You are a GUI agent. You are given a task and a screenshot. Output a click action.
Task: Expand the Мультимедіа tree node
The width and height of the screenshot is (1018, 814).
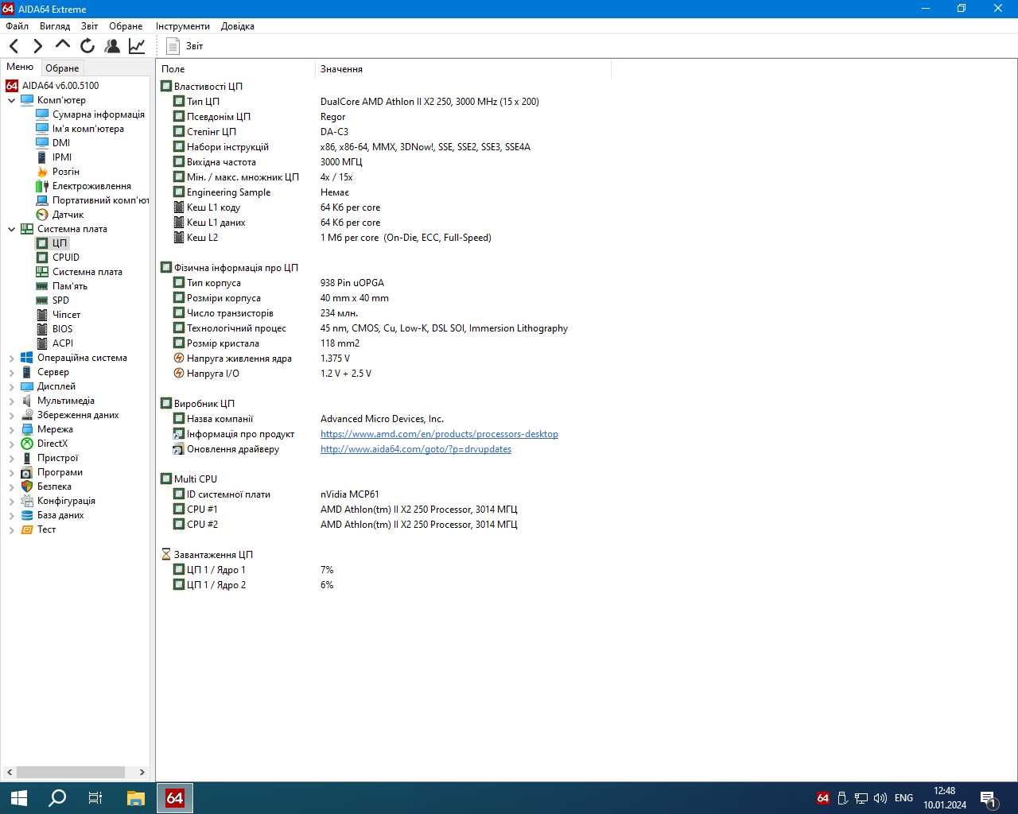coord(11,401)
